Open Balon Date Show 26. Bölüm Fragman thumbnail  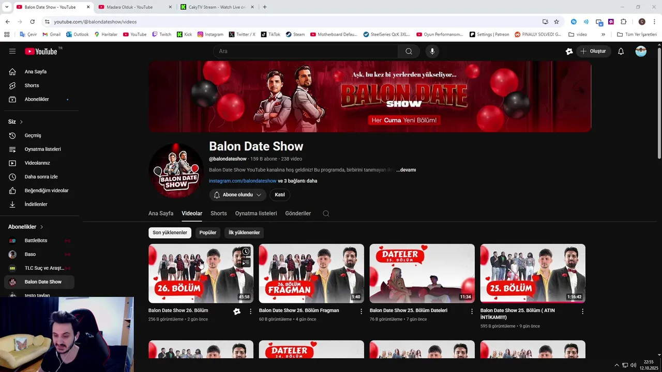point(311,273)
